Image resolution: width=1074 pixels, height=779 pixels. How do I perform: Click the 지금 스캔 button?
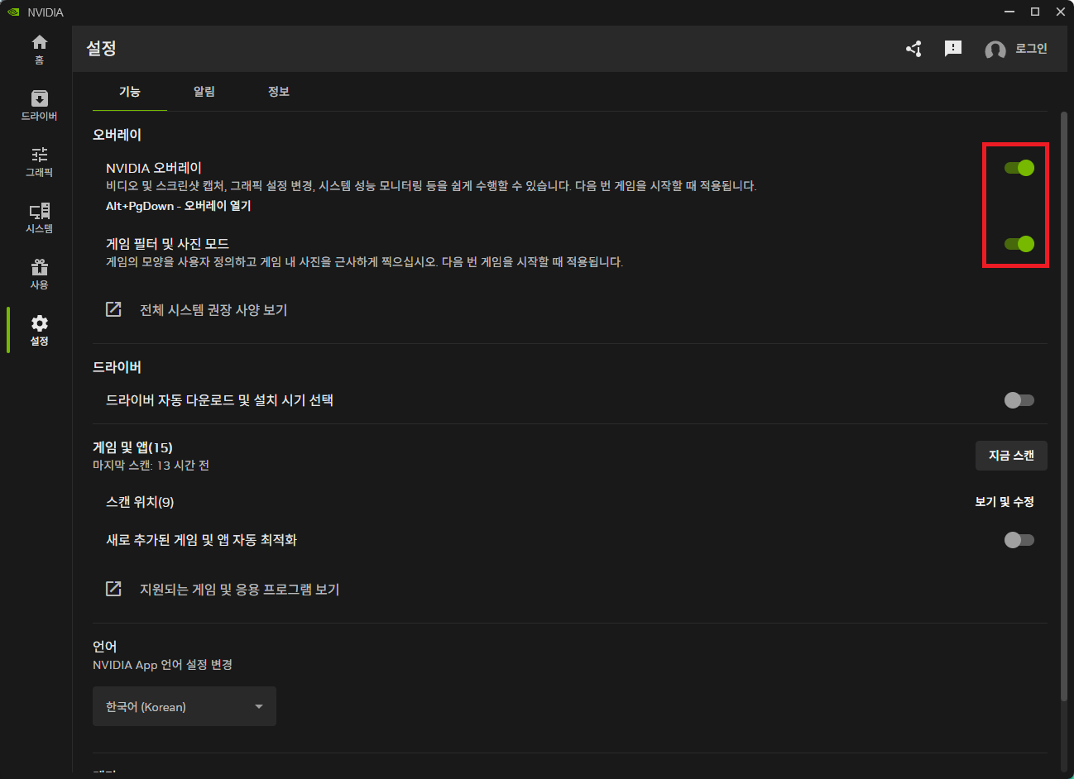[1011, 456]
